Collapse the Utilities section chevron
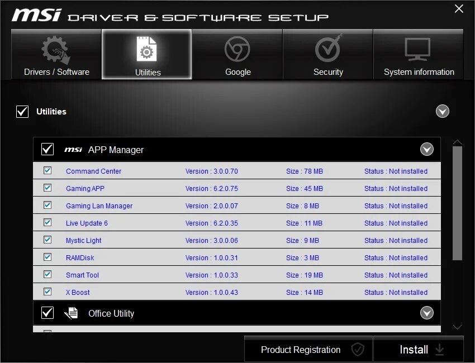Image resolution: width=475 pixels, height=363 pixels. click(x=442, y=111)
